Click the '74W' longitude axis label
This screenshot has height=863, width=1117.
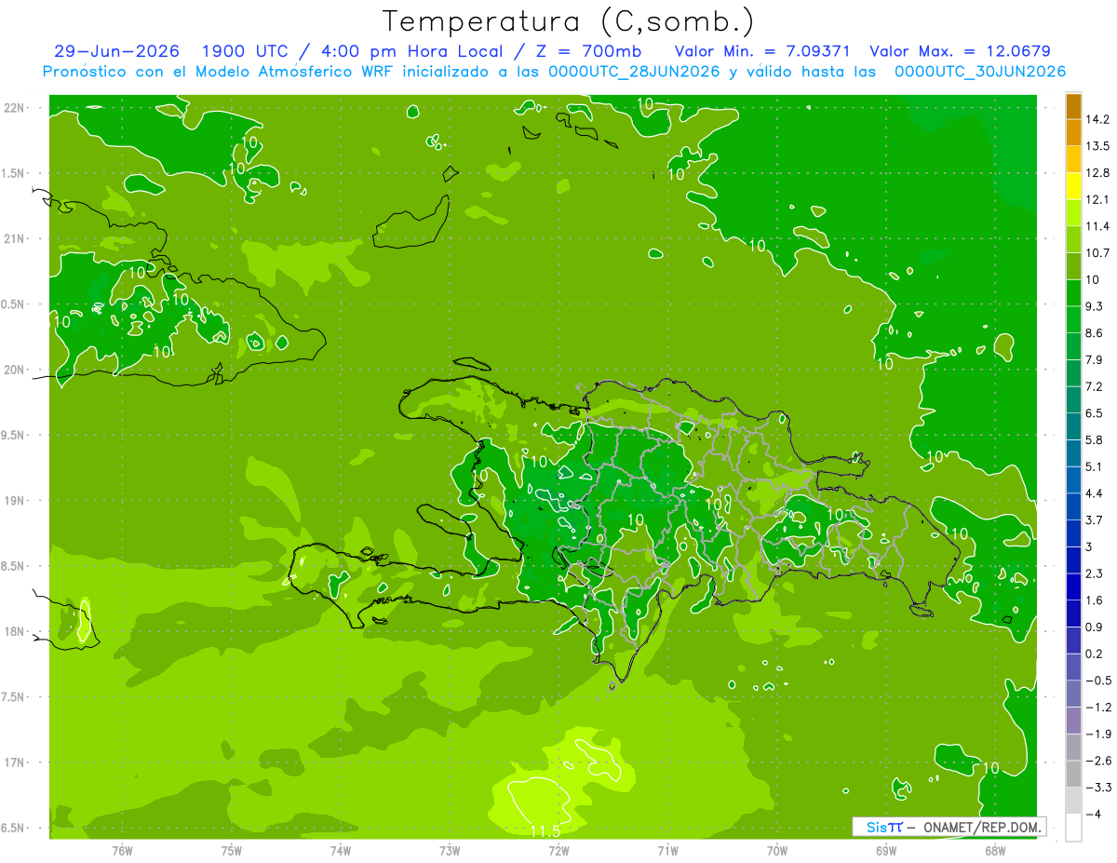point(341,851)
